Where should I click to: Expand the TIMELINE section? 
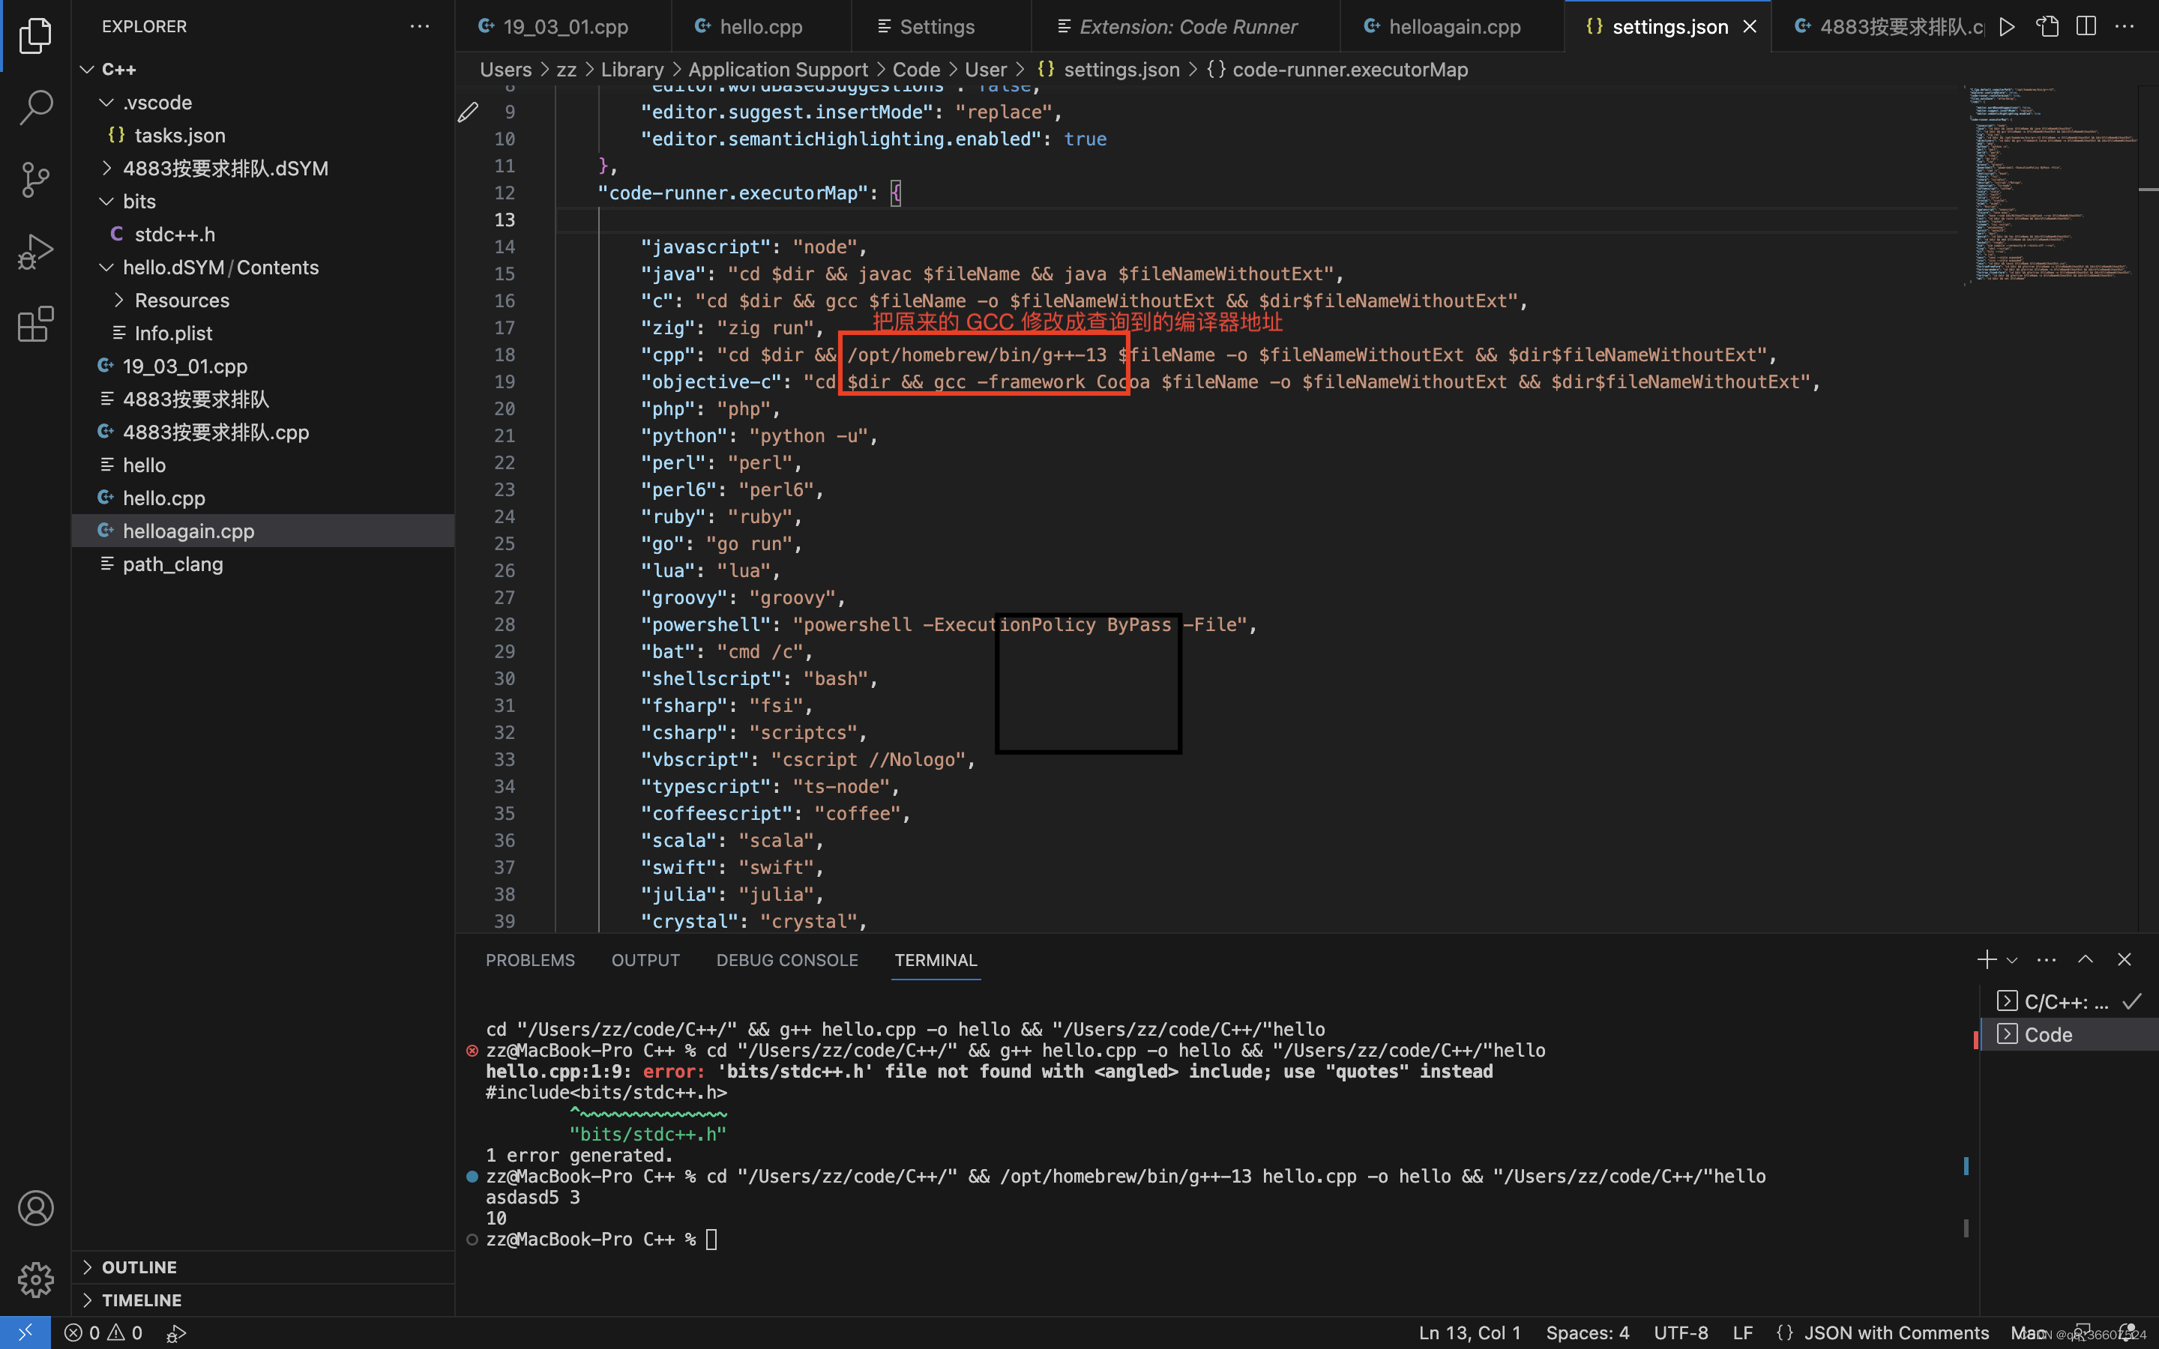pos(263,1300)
